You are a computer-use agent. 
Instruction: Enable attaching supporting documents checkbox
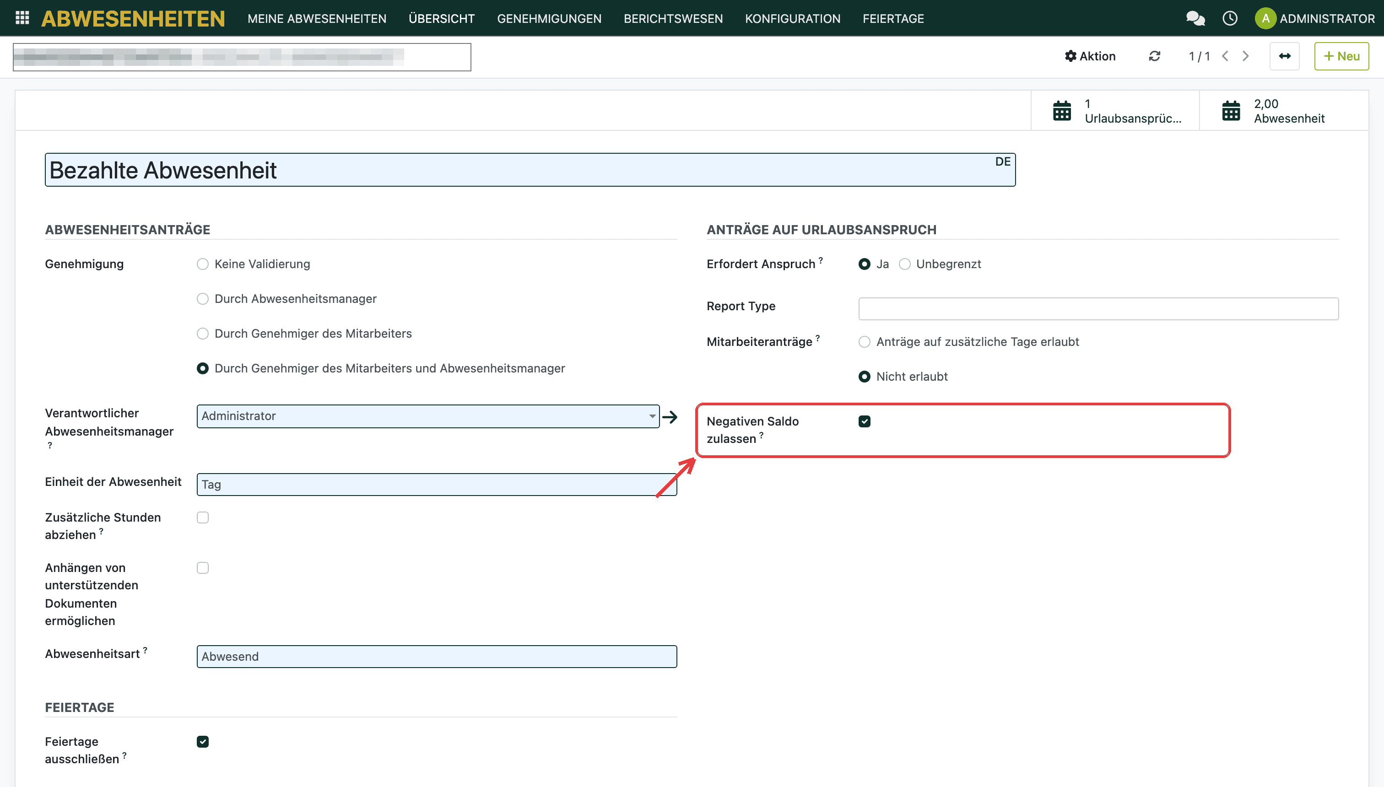pos(203,568)
